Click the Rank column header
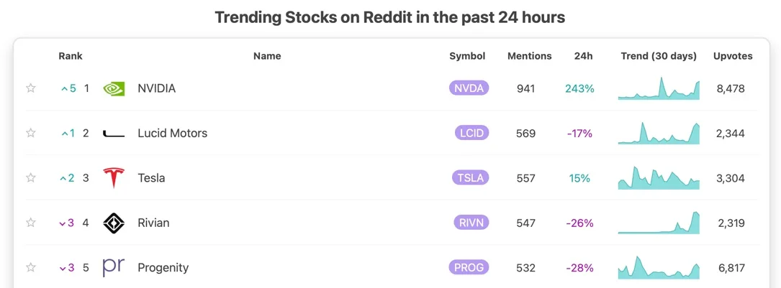Image resolution: width=781 pixels, height=288 pixels. (71, 56)
